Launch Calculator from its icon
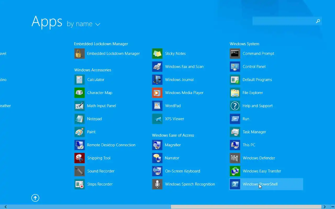The width and height of the screenshot is (335, 209). tap(79, 80)
